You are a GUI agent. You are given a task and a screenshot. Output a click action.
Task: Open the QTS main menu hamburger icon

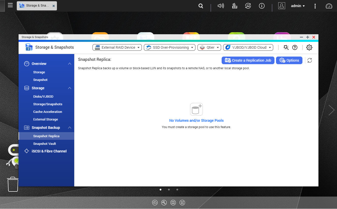10,5
